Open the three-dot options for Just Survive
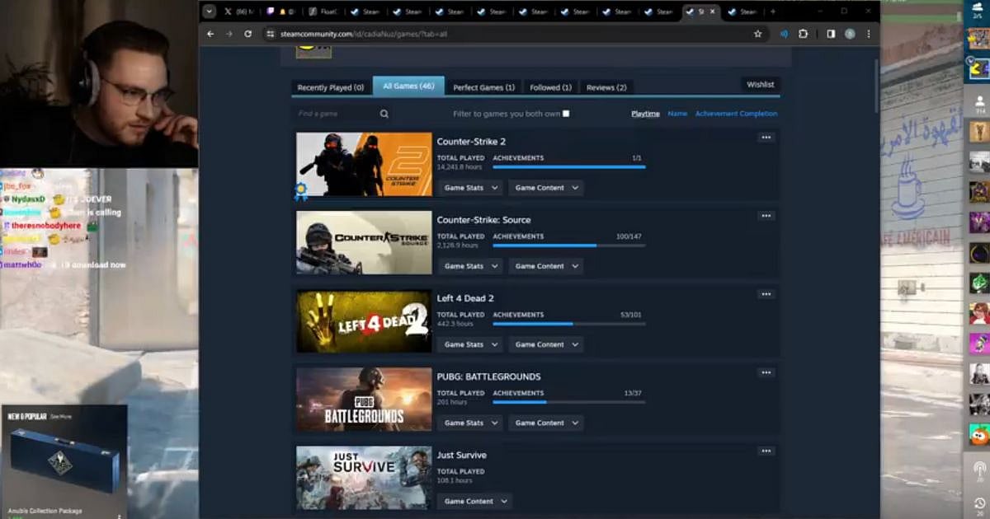This screenshot has height=519, width=990. [x=766, y=451]
